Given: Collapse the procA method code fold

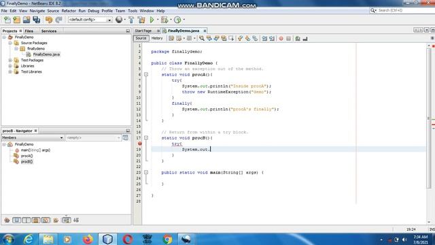Looking at the screenshot, I should click(146, 74).
